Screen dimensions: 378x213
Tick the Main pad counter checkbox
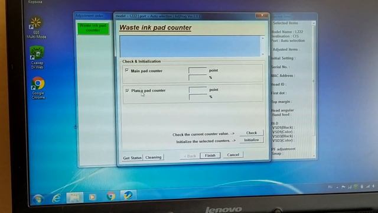coord(127,70)
